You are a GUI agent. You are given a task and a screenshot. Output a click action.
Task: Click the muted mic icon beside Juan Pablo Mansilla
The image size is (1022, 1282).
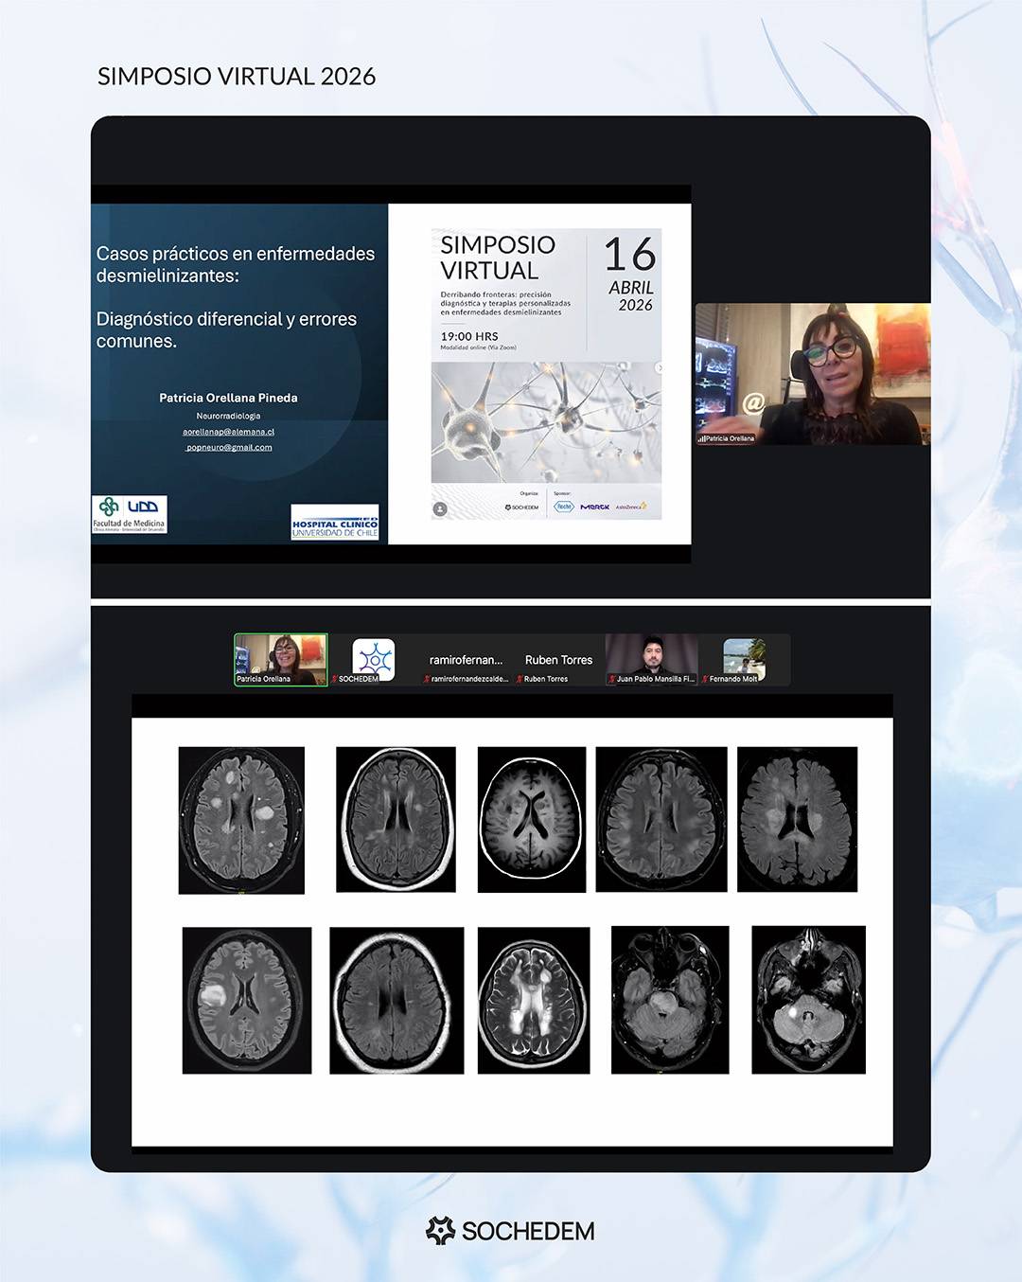[612, 679]
